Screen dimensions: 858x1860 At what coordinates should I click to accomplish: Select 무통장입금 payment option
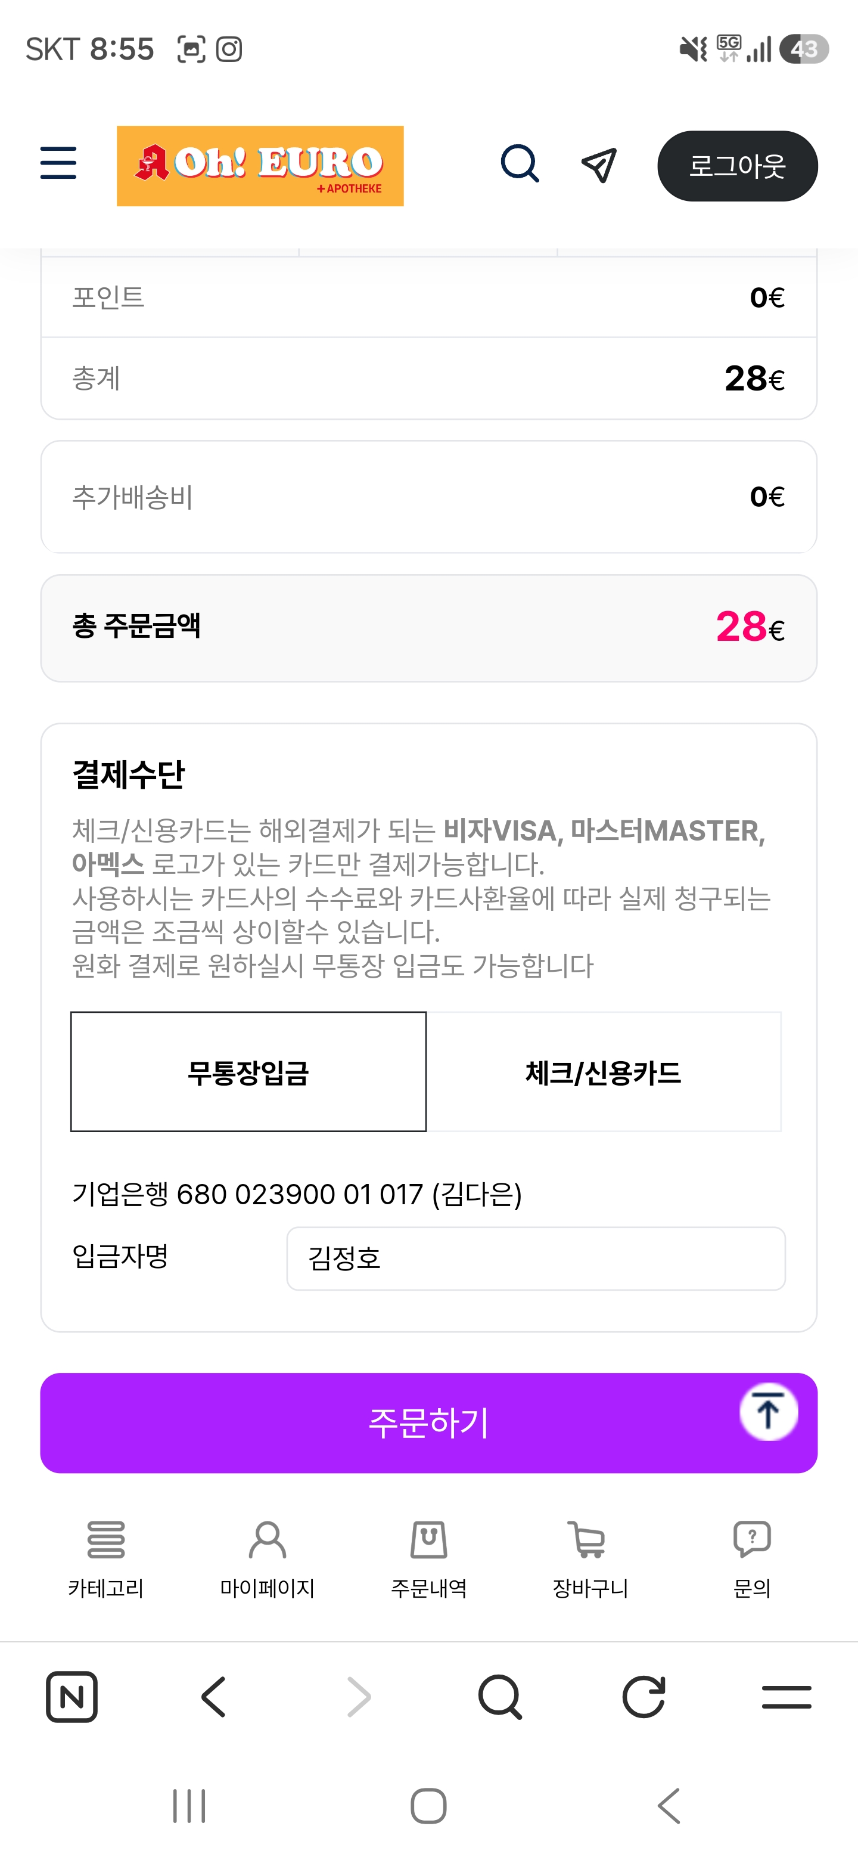248,1071
